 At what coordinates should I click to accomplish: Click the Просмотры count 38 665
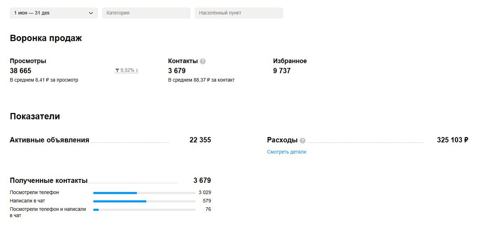(21, 71)
